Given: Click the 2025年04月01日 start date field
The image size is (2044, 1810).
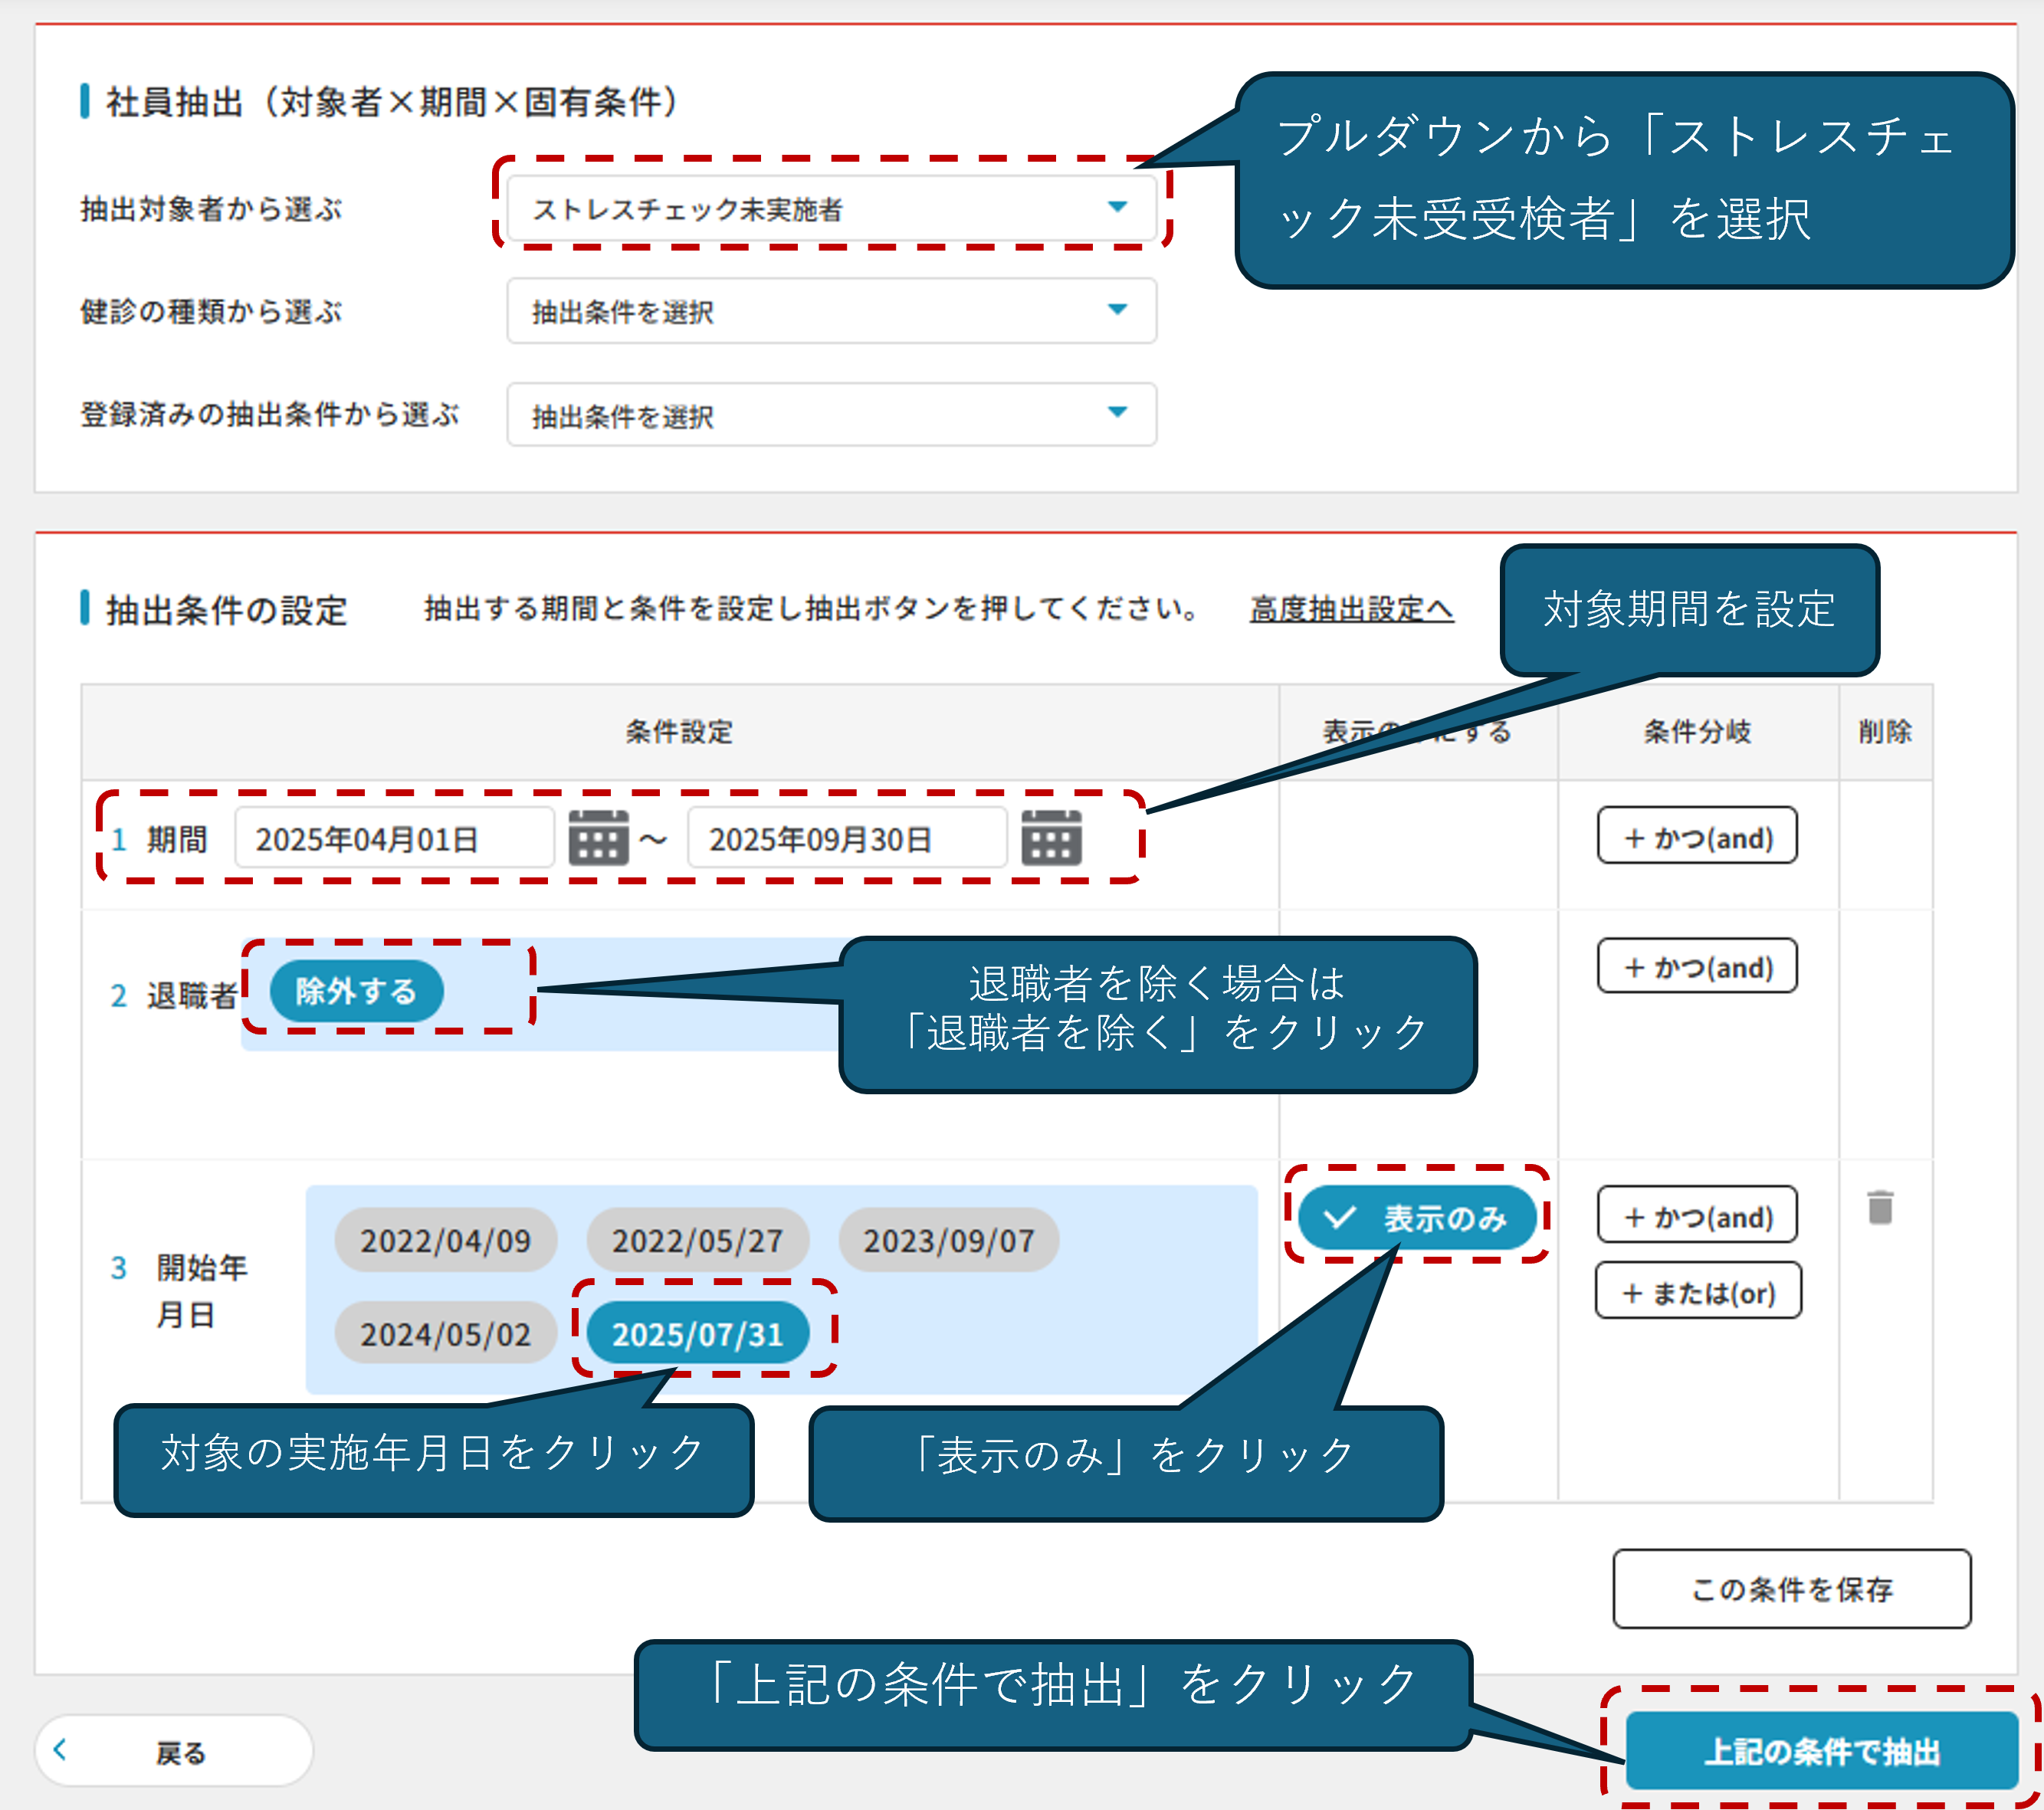Looking at the screenshot, I should tap(394, 838).
